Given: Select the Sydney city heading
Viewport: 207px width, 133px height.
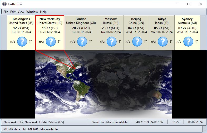Looking at the screenshot, I should coord(187,19).
